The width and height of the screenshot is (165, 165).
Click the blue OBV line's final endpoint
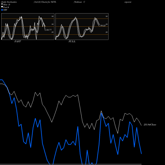coord(142,154)
